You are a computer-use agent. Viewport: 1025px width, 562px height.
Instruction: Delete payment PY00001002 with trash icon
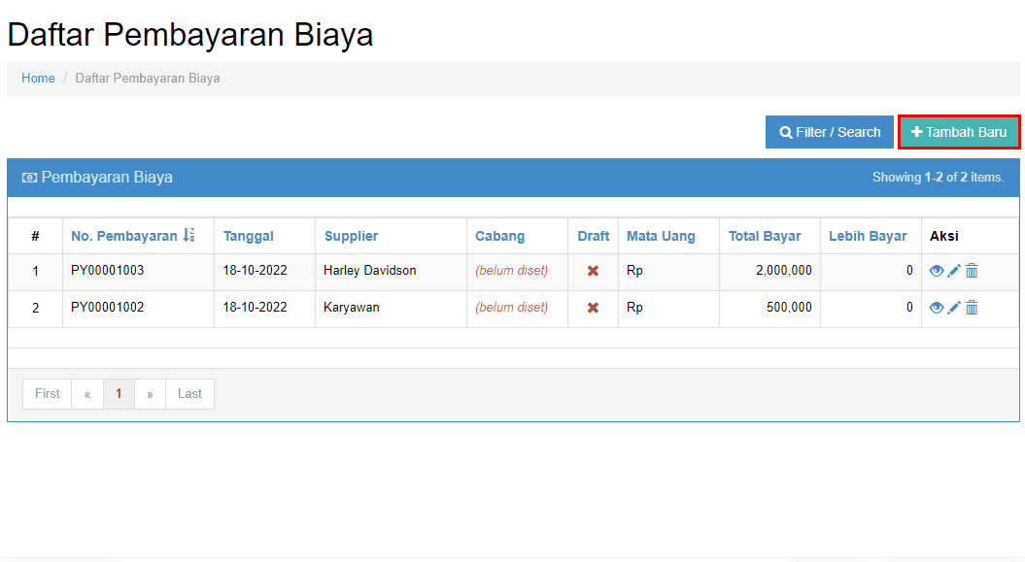[973, 308]
